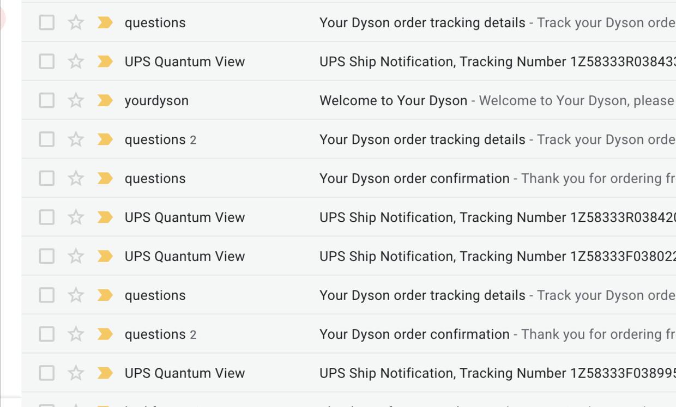Check the first questions 2 tracking details email
The width and height of the screenshot is (676, 407).
click(47, 139)
